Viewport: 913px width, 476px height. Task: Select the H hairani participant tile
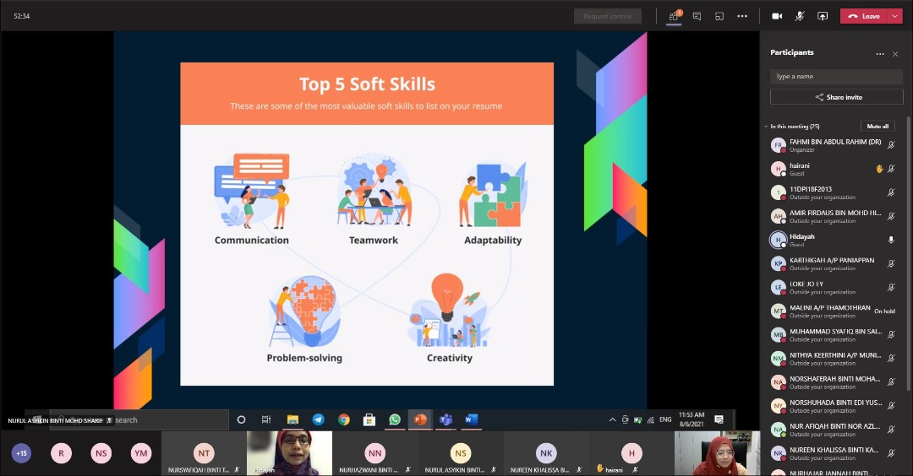point(631,453)
